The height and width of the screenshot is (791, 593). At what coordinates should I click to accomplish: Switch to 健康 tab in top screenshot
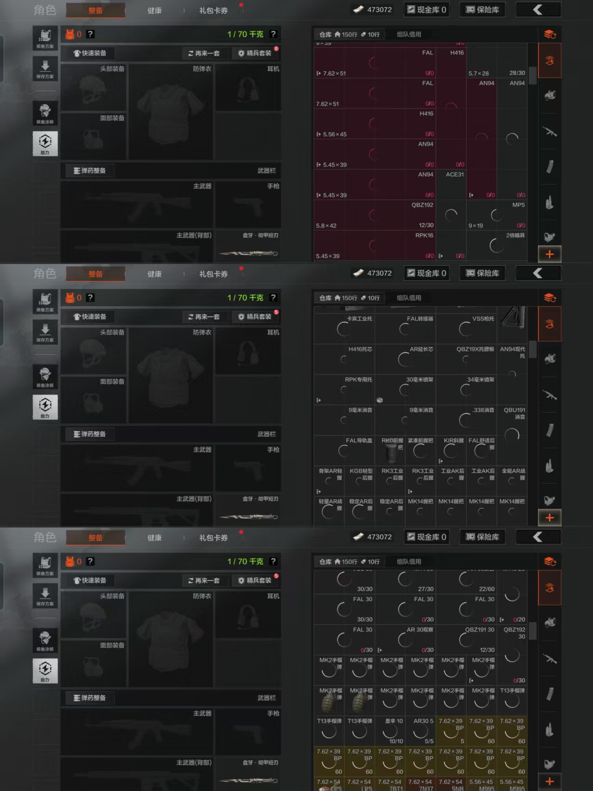[154, 10]
